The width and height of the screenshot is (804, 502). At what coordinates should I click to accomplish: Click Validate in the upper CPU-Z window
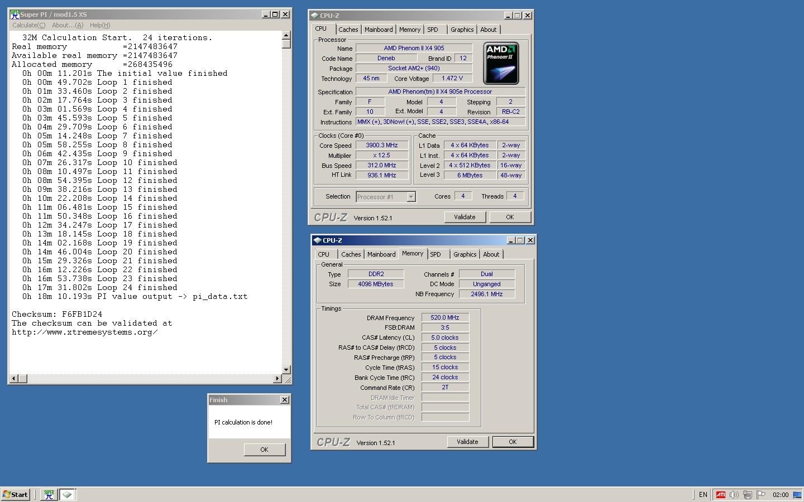[x=465, y=217]
